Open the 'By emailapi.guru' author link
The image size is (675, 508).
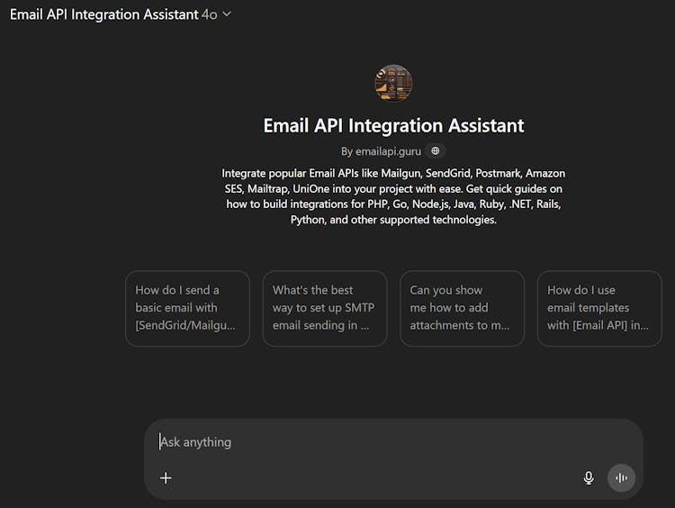point(381,151)
